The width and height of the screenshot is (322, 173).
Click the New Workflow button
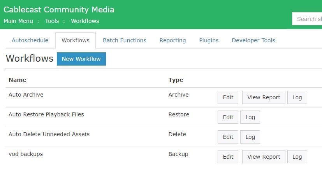pos(81,59)
